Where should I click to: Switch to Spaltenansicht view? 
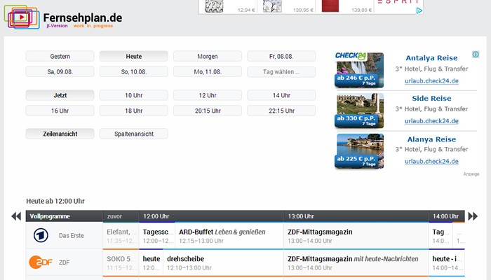134,134
